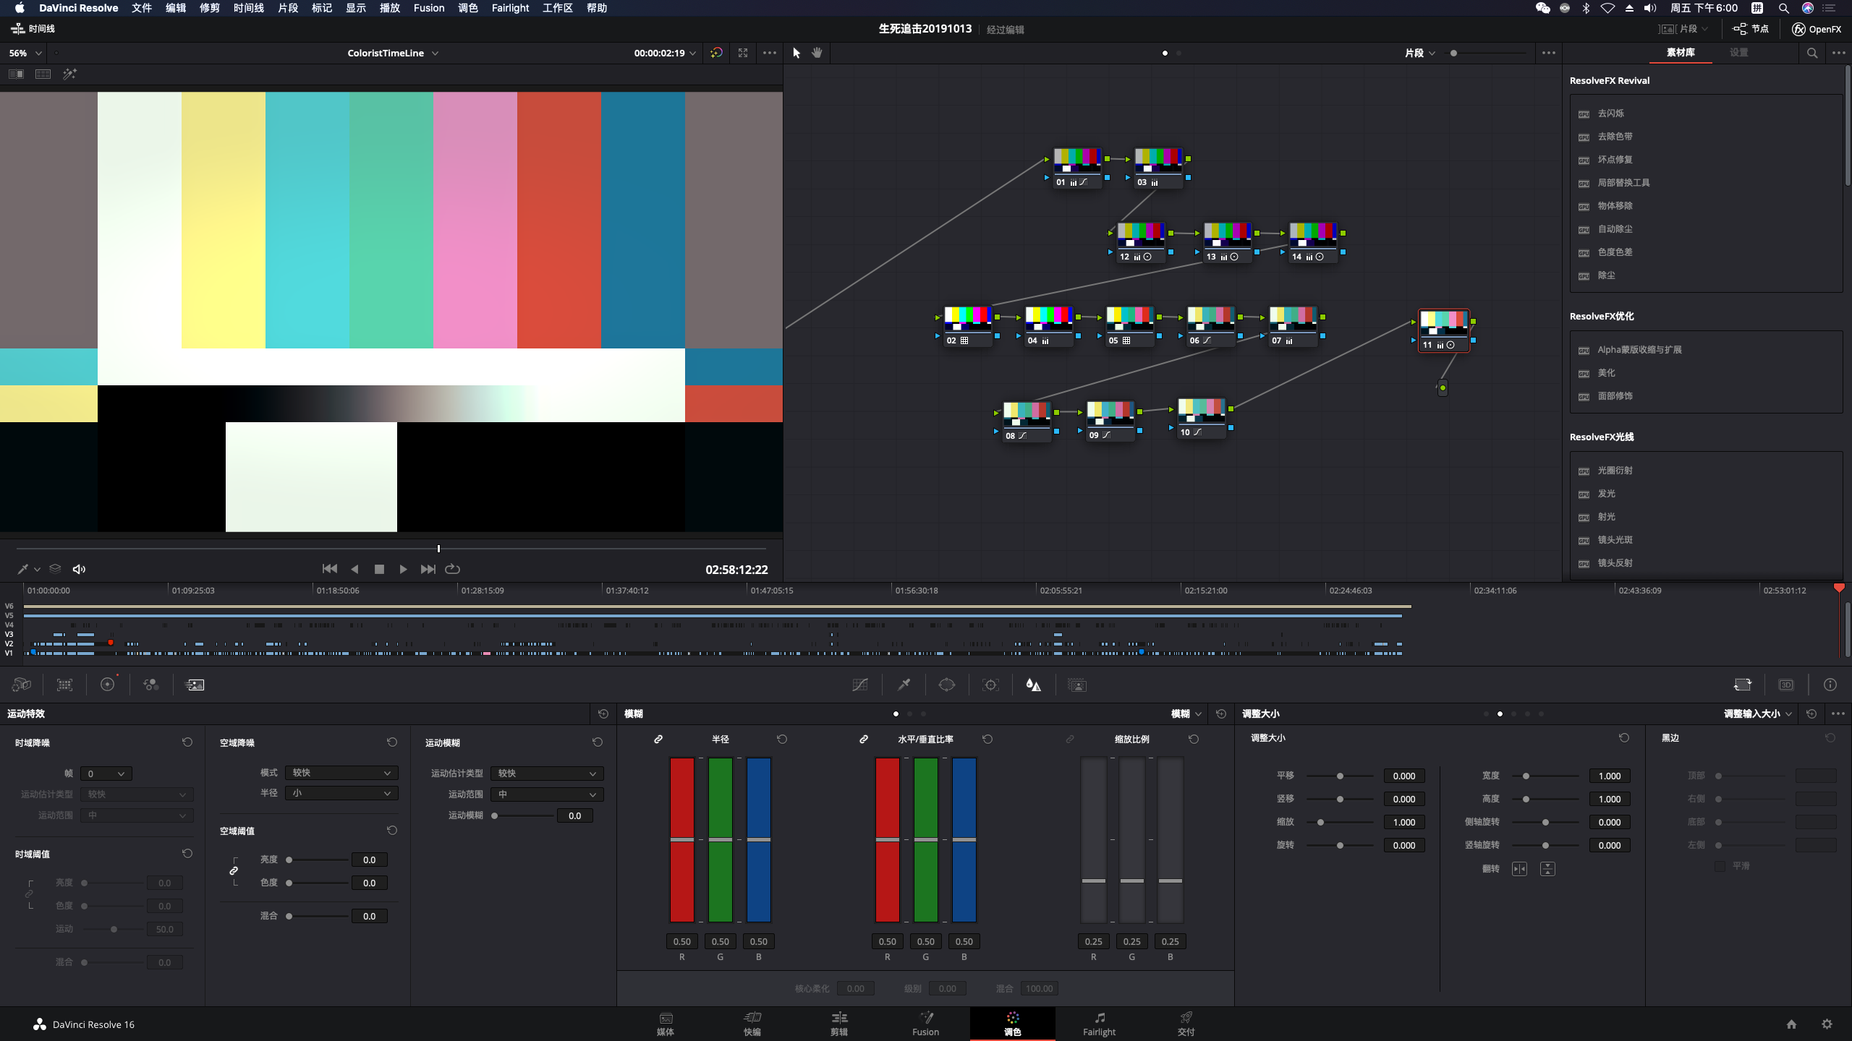Open the 调色 menu in menu bar
This screenshot has width=1852, height=1041.
pos(467,8)
